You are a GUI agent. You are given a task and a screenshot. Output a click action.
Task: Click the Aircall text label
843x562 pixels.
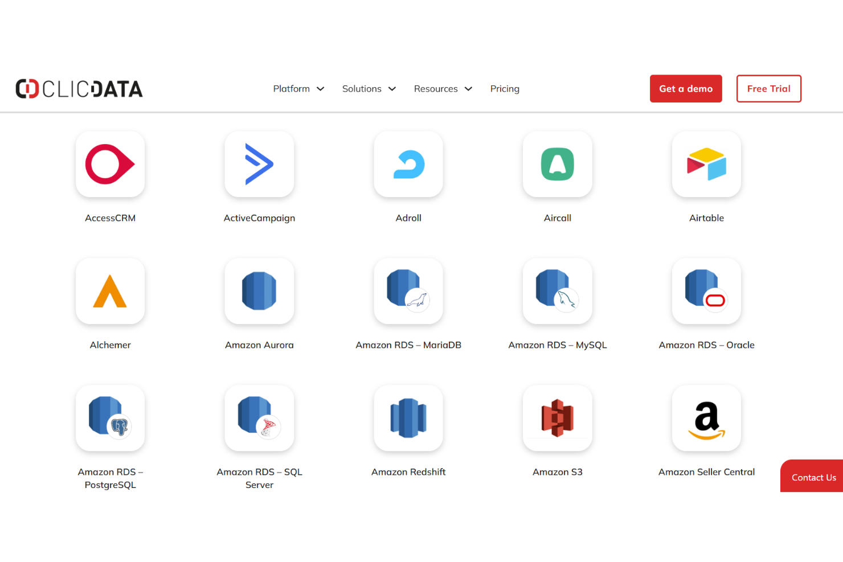[x=558, y=218]
